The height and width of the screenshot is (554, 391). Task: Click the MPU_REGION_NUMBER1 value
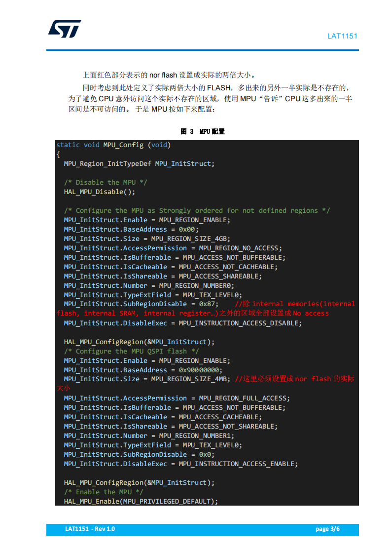(x=197, y=435)
